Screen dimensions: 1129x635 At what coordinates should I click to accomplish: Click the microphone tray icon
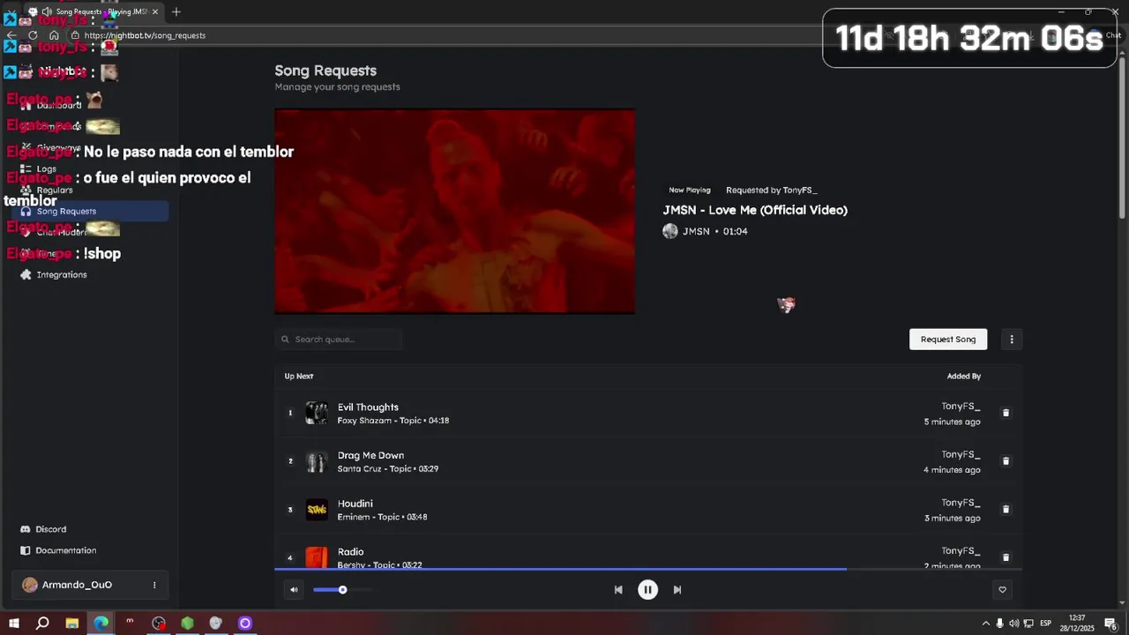pyautogui.click(x=999, y=624)
